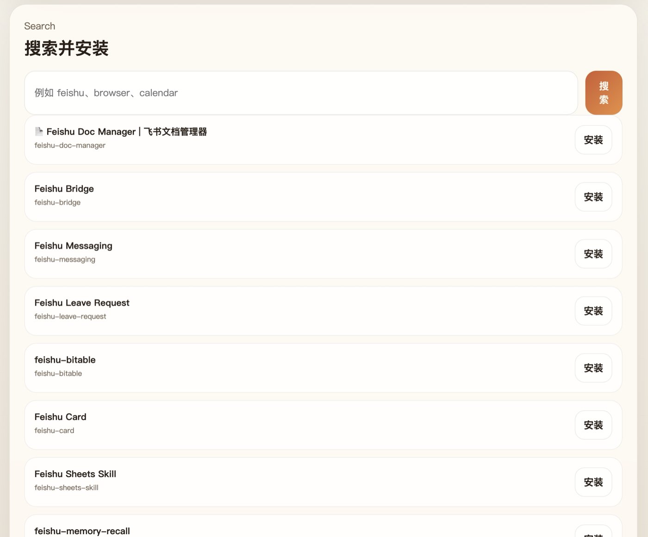648x537 pixels.
Task: Click the document icon beside Feishu Doc Manager
Action: click(x=39, y=131)
